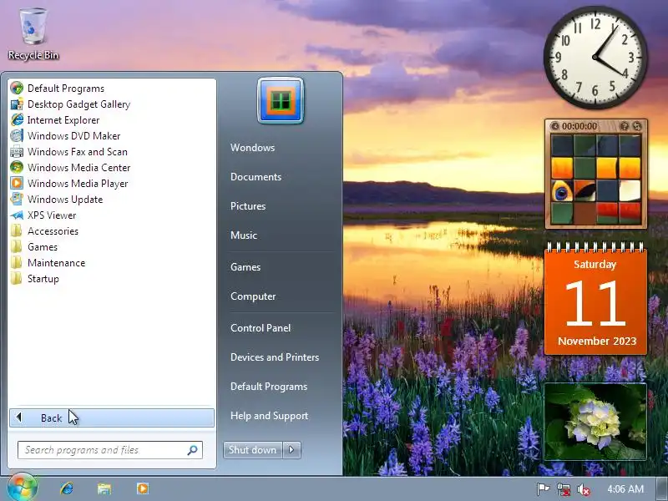Launch the Windows Media Center icon
The width and height of the screenshot is (668, 501).
pos(17,168)
